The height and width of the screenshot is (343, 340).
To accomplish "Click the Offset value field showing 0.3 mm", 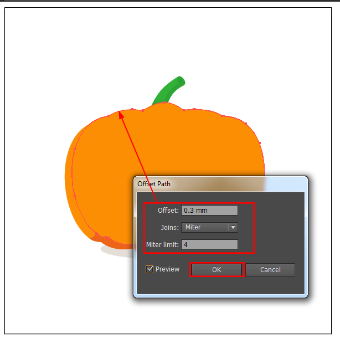I will [x=209, y=210].
